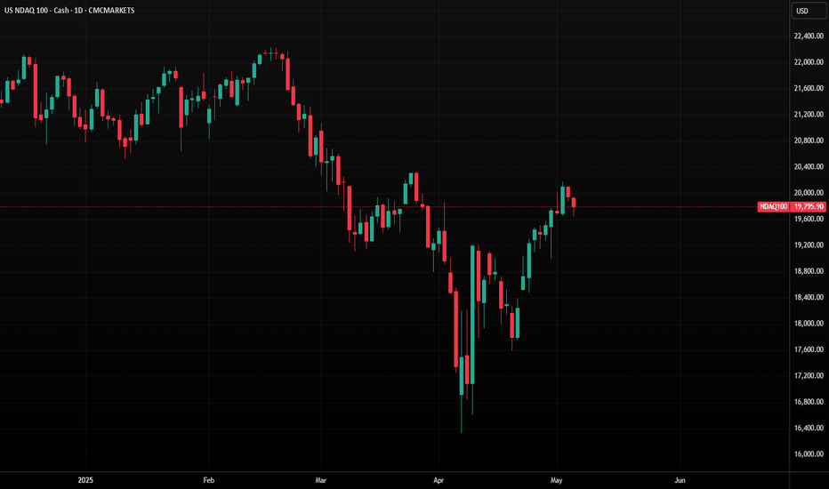The width and height of the screenshot is (829, 489).
Task: Click the 17,200.00 price axis label
Action: click(x=809, y=376)
